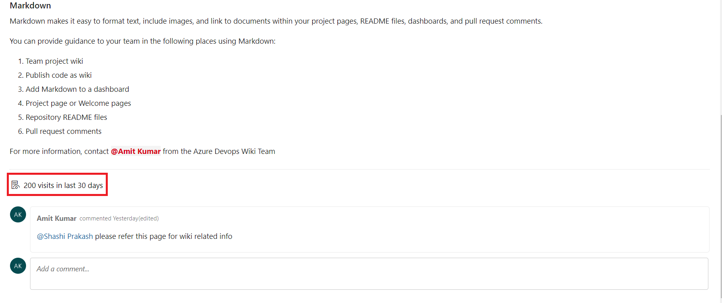Click the commenter name Amit Kumar

pyautogui.click(x=56, y=218)
